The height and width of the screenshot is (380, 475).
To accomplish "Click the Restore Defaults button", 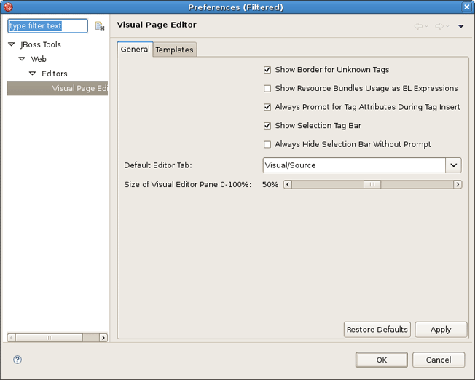I will [x=377, y=330].
